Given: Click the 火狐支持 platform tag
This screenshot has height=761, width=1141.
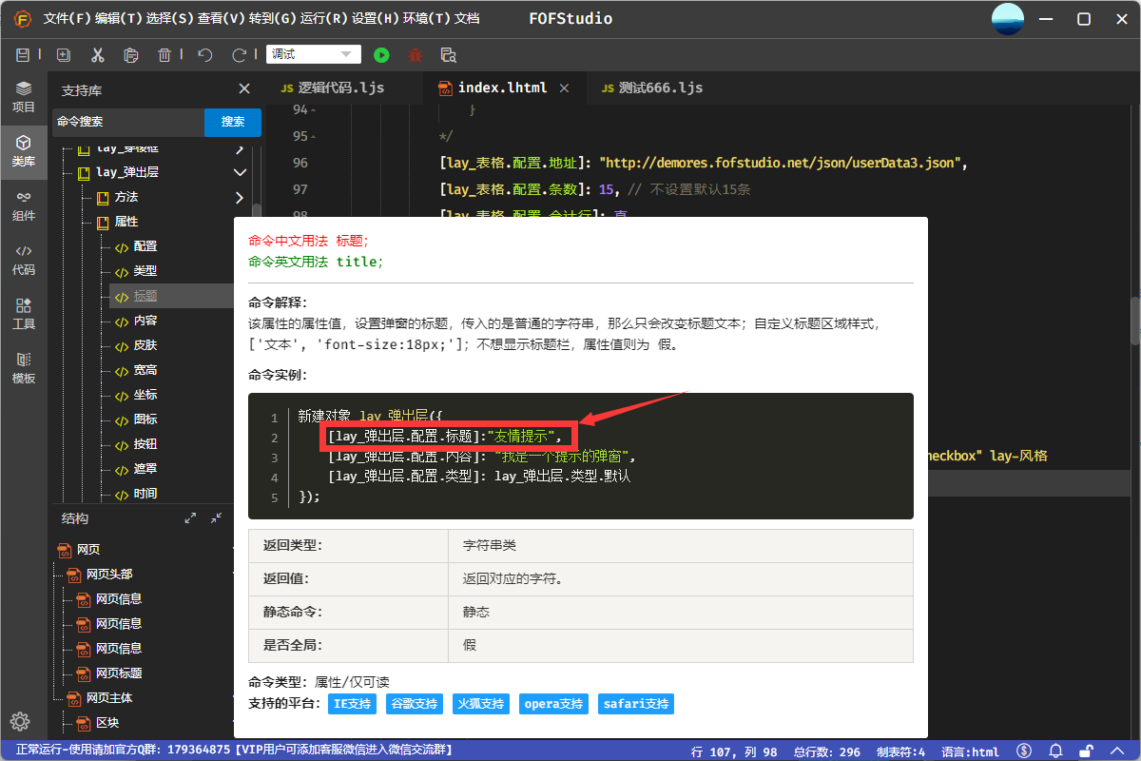Looking at the screenshot, I should [481, 704].
